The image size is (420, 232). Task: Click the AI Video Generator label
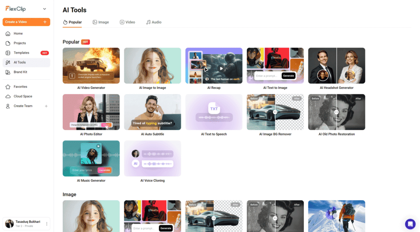tap(91, 88)
